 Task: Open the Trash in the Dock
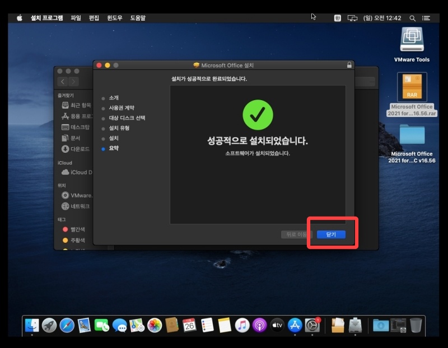click(416, 325)
